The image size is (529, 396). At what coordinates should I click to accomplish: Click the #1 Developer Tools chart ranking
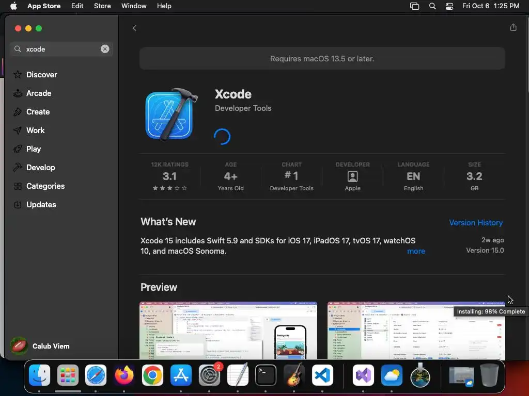click(x=291, y=176)
